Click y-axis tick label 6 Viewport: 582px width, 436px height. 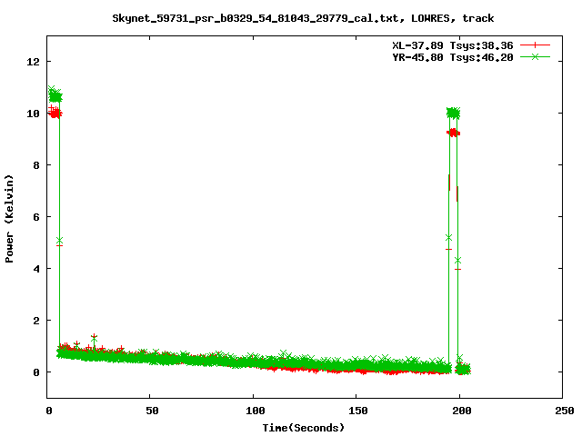click(x=36, y=217)
